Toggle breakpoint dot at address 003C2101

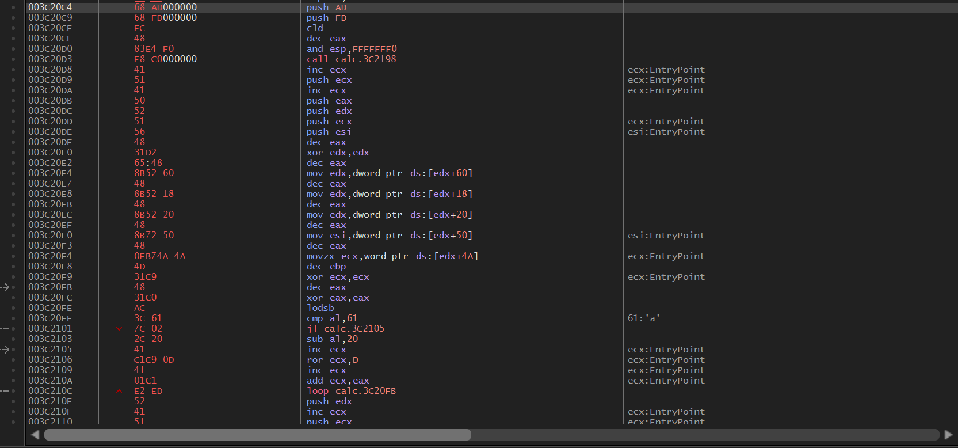[x=13, y=329]
